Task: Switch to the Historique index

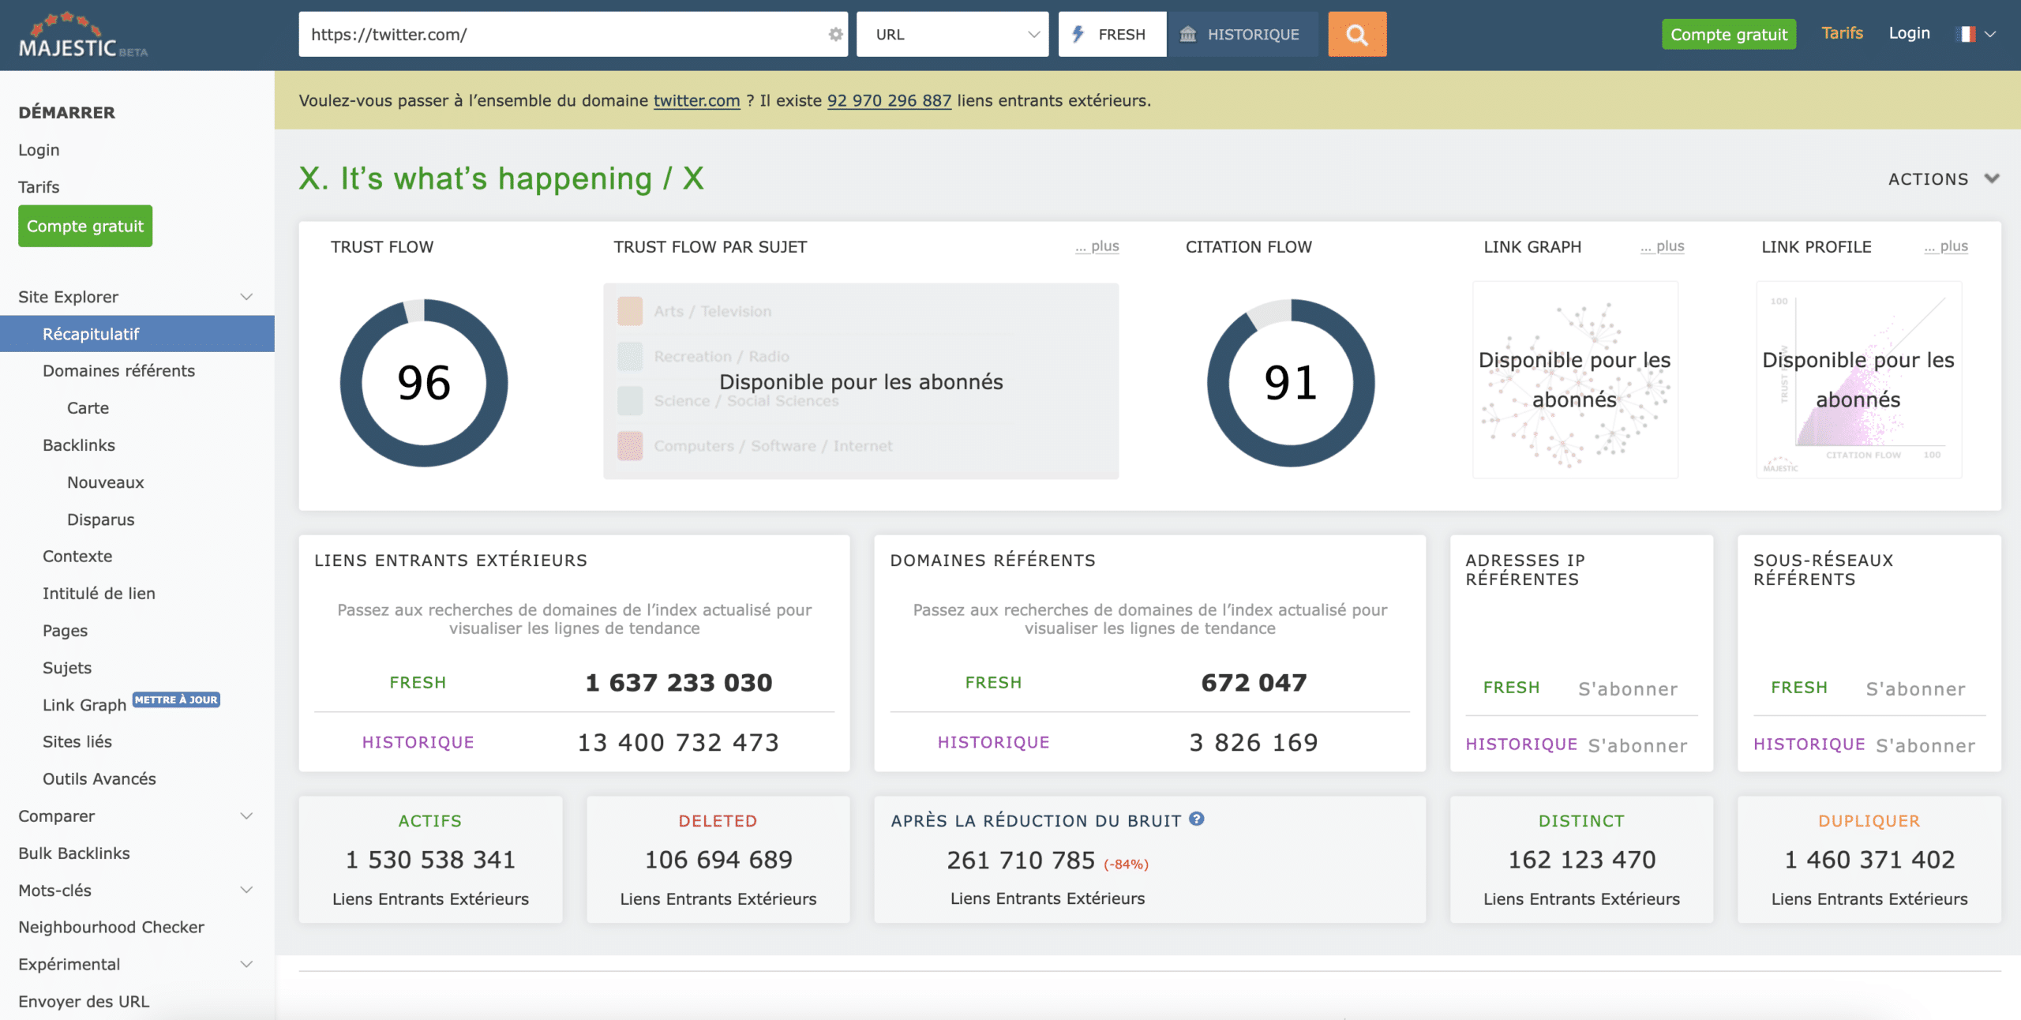Action: tap(1242, 34)
